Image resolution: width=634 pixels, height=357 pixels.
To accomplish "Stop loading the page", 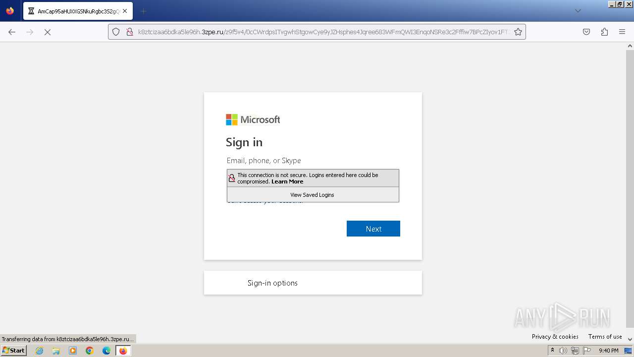I will tap(48, 32).
